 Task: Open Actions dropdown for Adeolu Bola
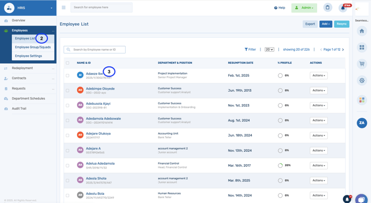(319, 195)
